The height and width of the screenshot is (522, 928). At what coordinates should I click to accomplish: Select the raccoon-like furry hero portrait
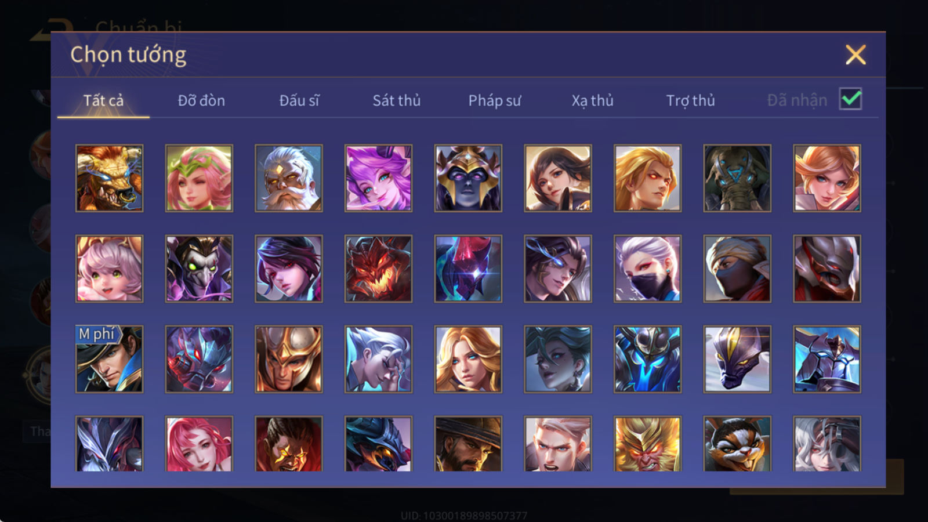click(x=737, y=444)
